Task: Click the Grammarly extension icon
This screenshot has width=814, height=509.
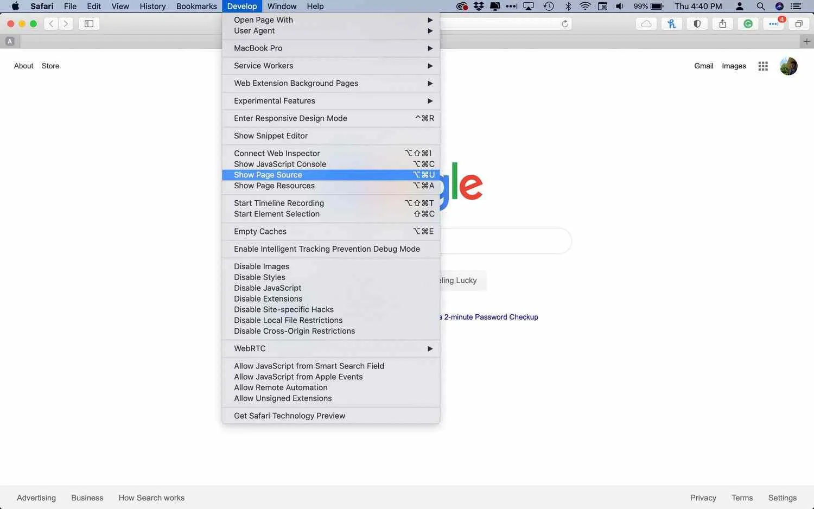Action: coord(748,24)
